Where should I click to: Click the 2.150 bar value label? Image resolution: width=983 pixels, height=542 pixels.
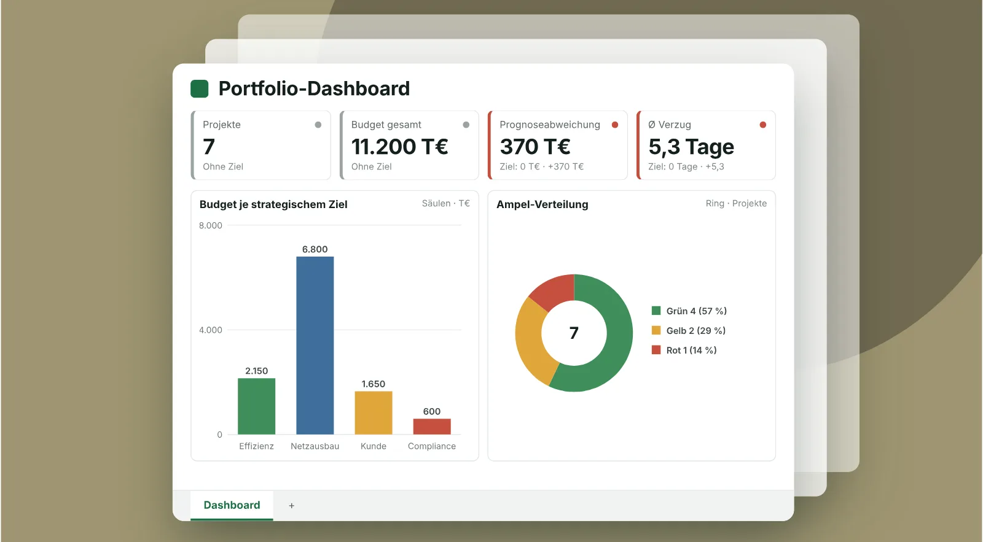pyautogui.click(x=257, y=371)
